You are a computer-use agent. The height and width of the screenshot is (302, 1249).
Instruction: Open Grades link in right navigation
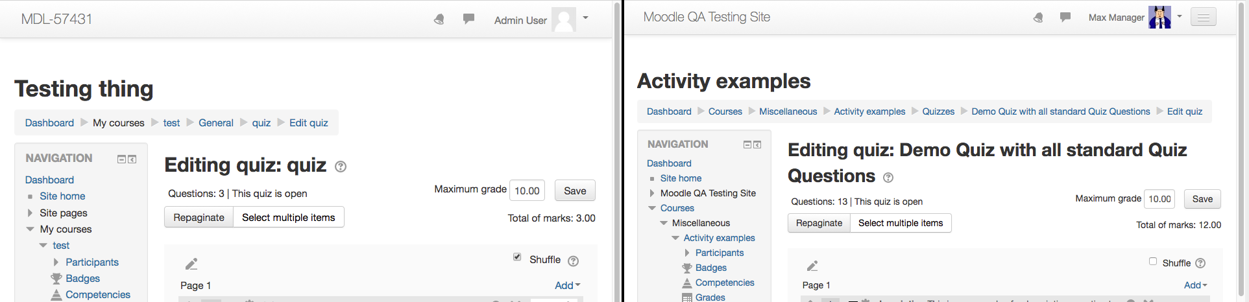[710, 297]
